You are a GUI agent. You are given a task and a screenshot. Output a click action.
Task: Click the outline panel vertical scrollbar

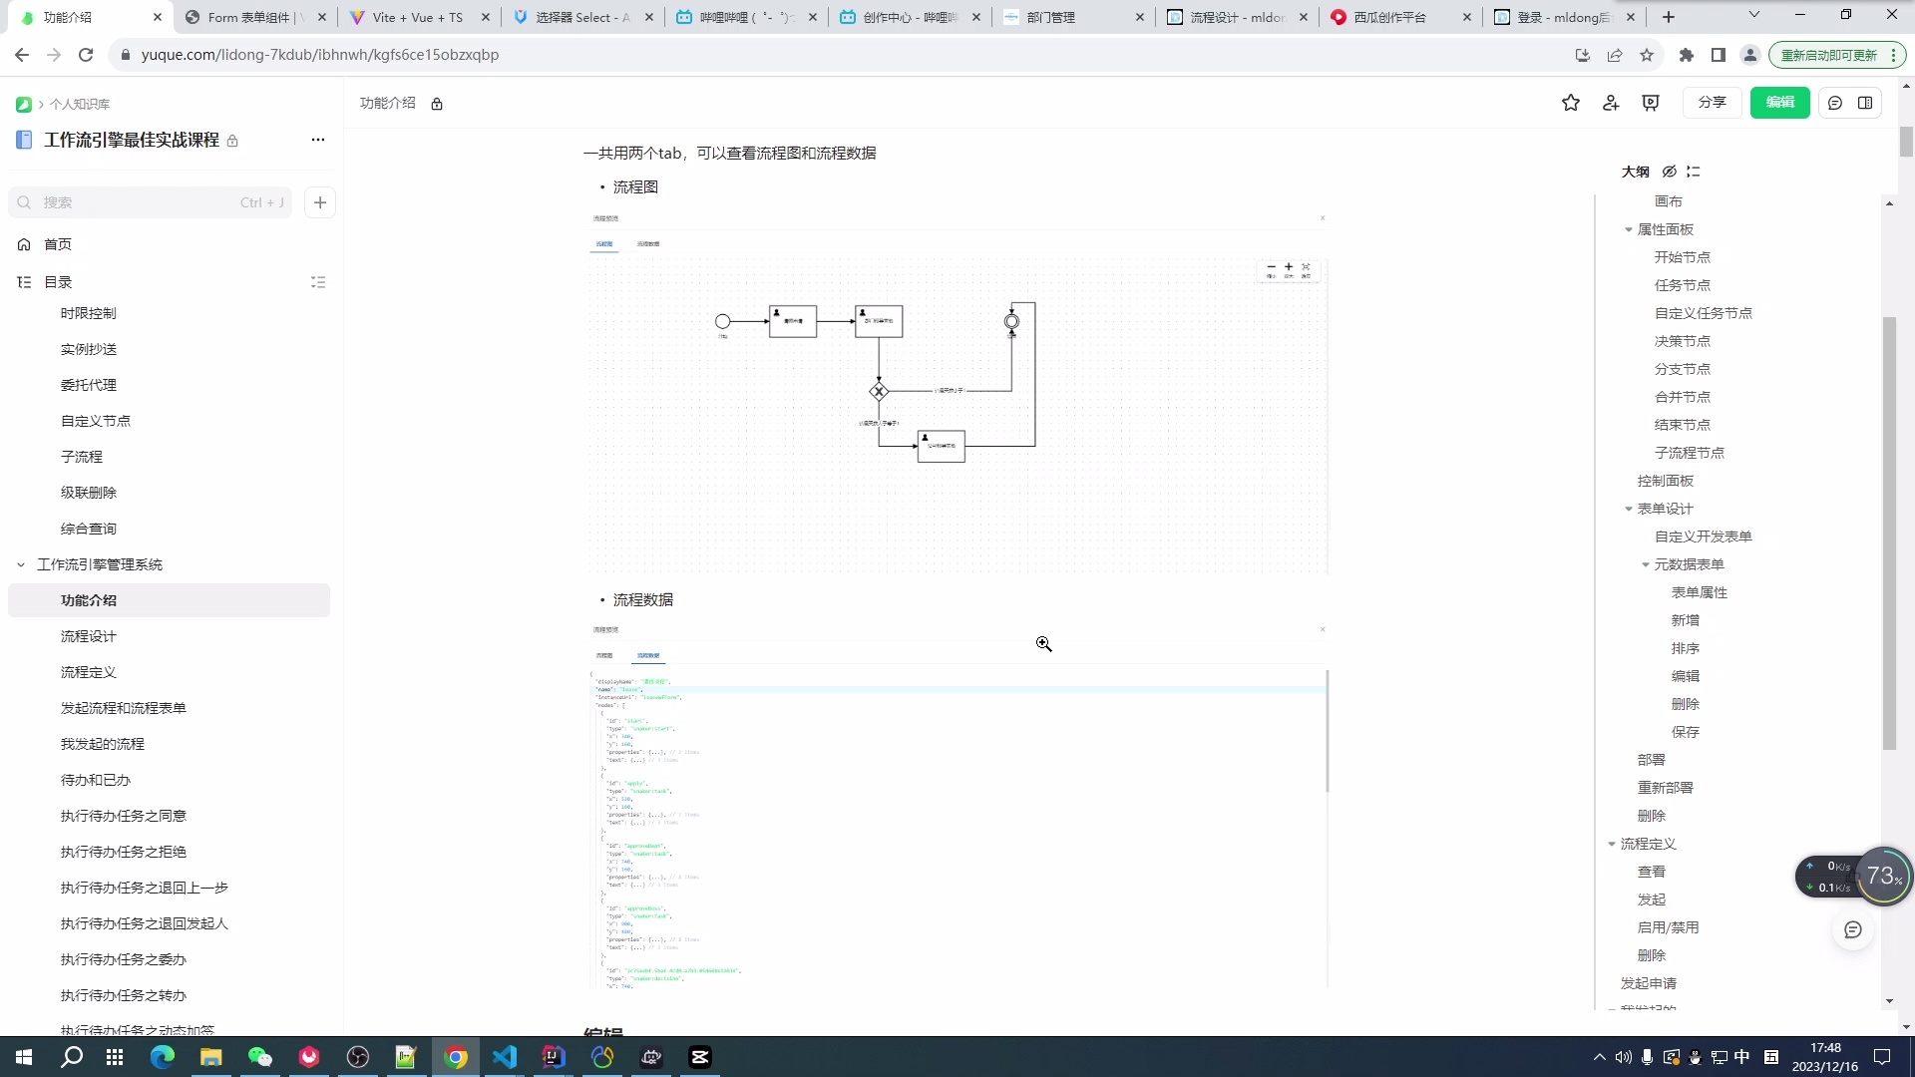[1889, 533]
